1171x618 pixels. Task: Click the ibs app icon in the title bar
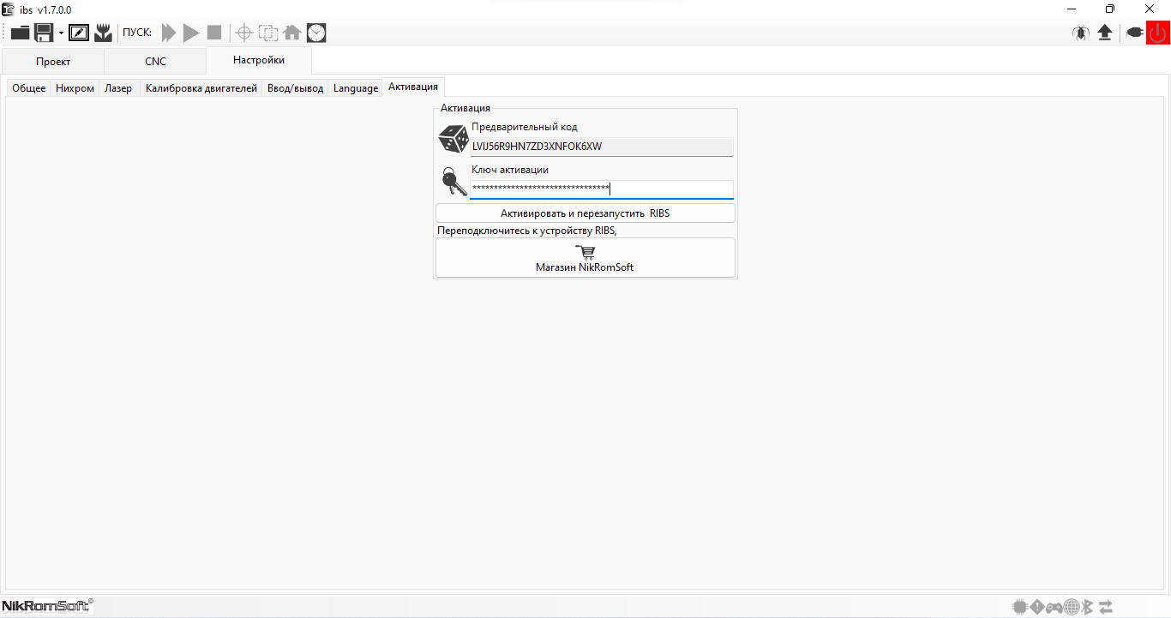[x=9, y=9]
